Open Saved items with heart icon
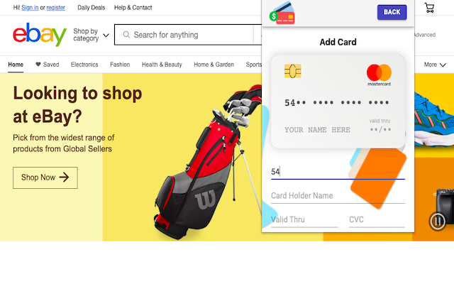454x284 pixels. click(48, 65)
